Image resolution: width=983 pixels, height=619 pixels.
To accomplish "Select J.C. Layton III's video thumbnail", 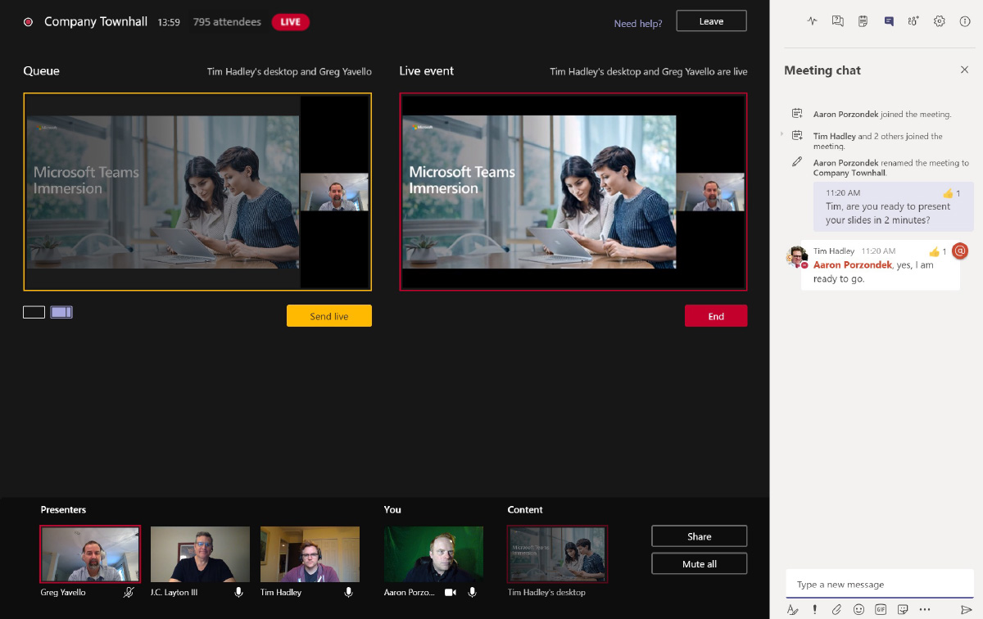I will (x=200, y=554).
